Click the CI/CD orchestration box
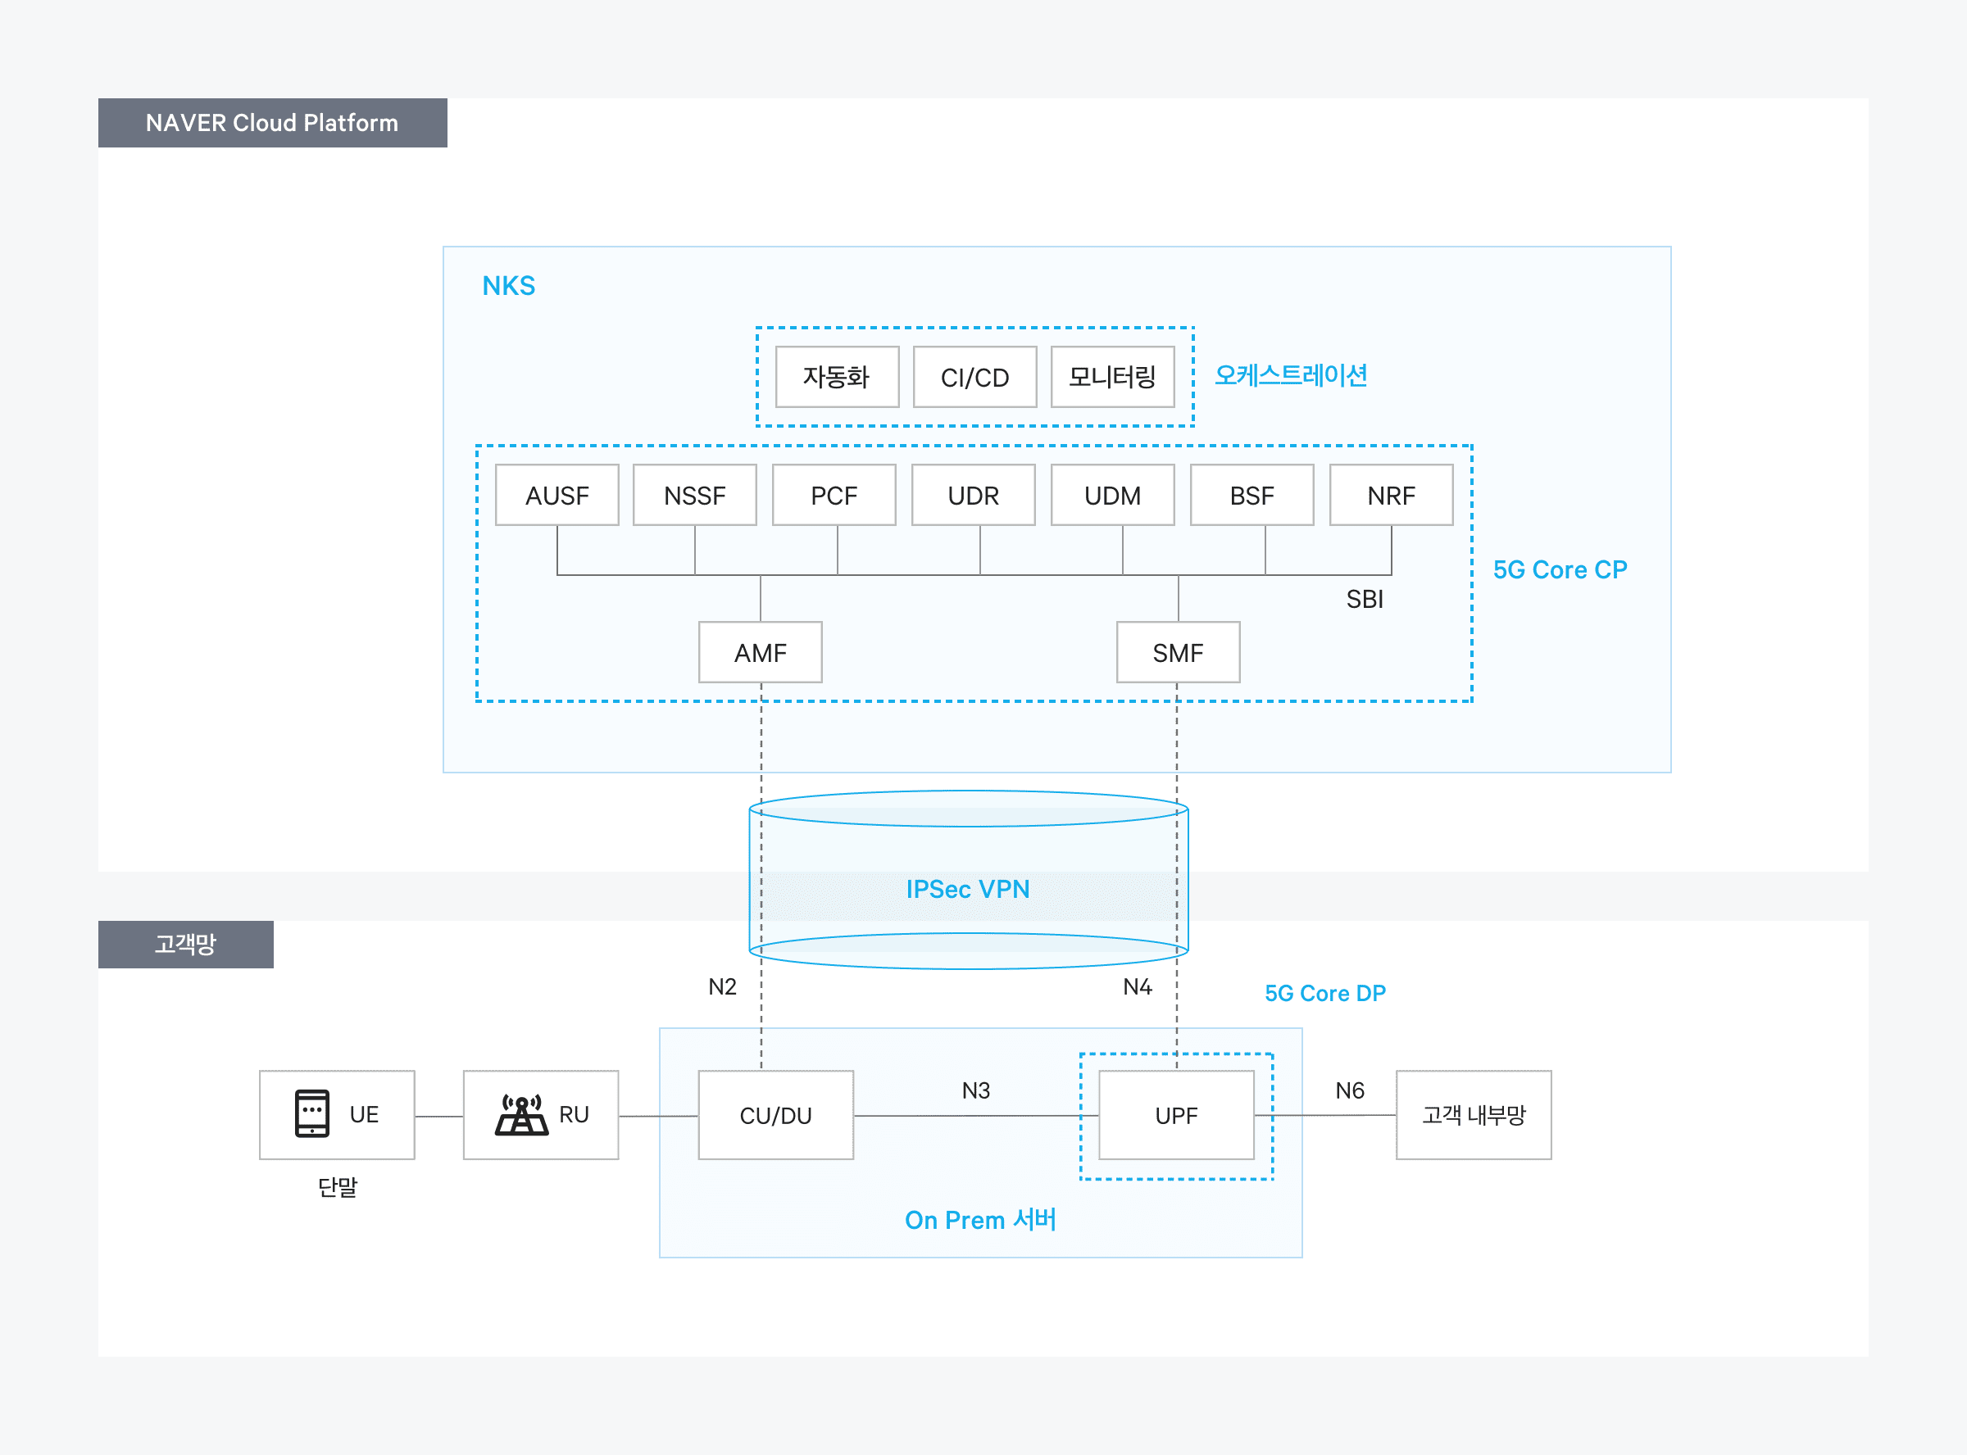 tap(975, 377)
